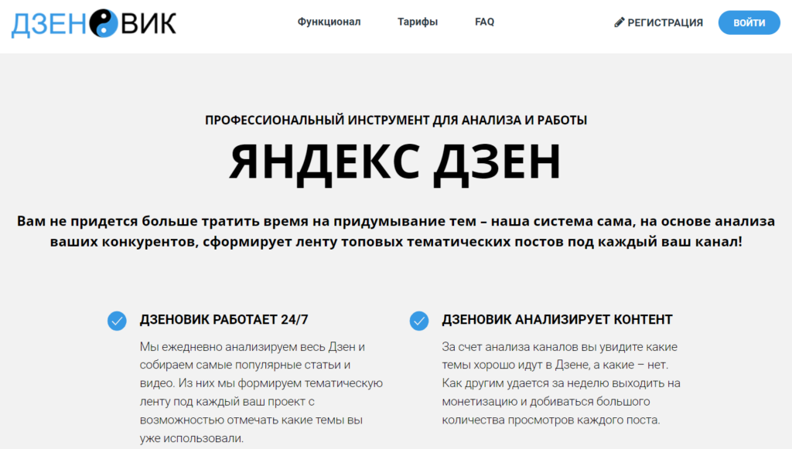Open the Функционал section from the navigation

click(329, 22)
